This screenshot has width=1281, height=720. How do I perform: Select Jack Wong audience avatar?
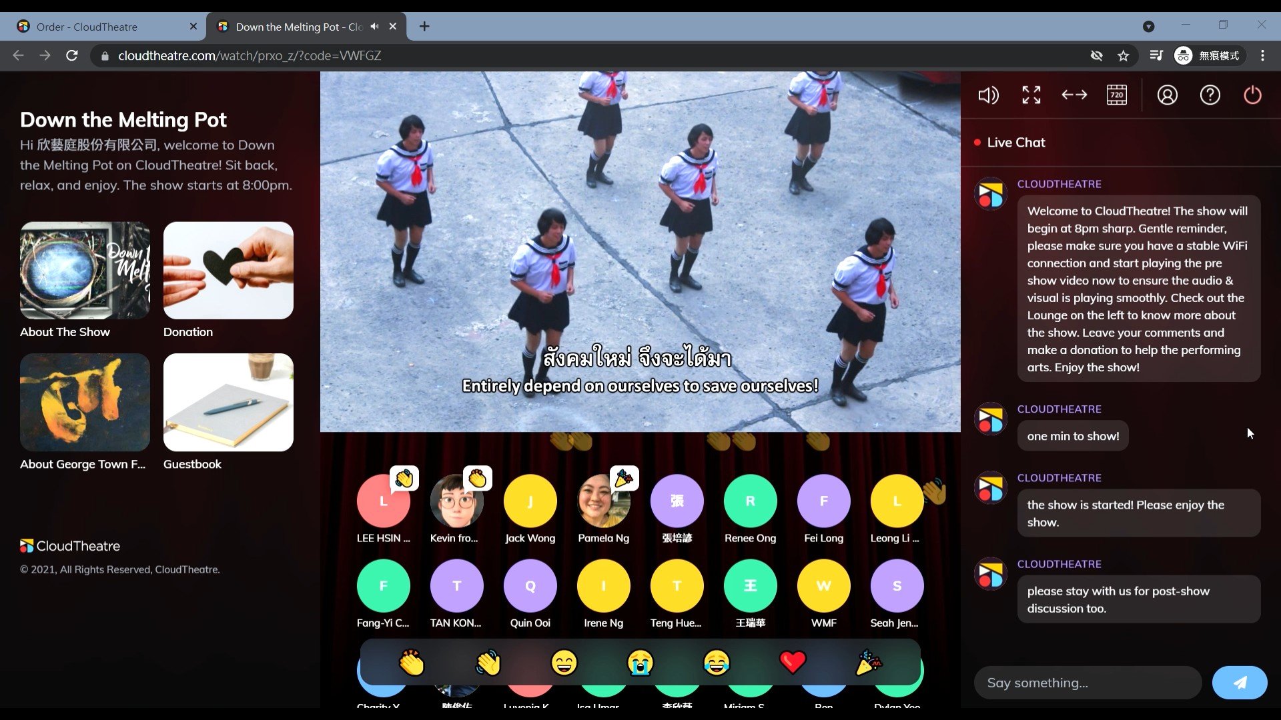530,501
